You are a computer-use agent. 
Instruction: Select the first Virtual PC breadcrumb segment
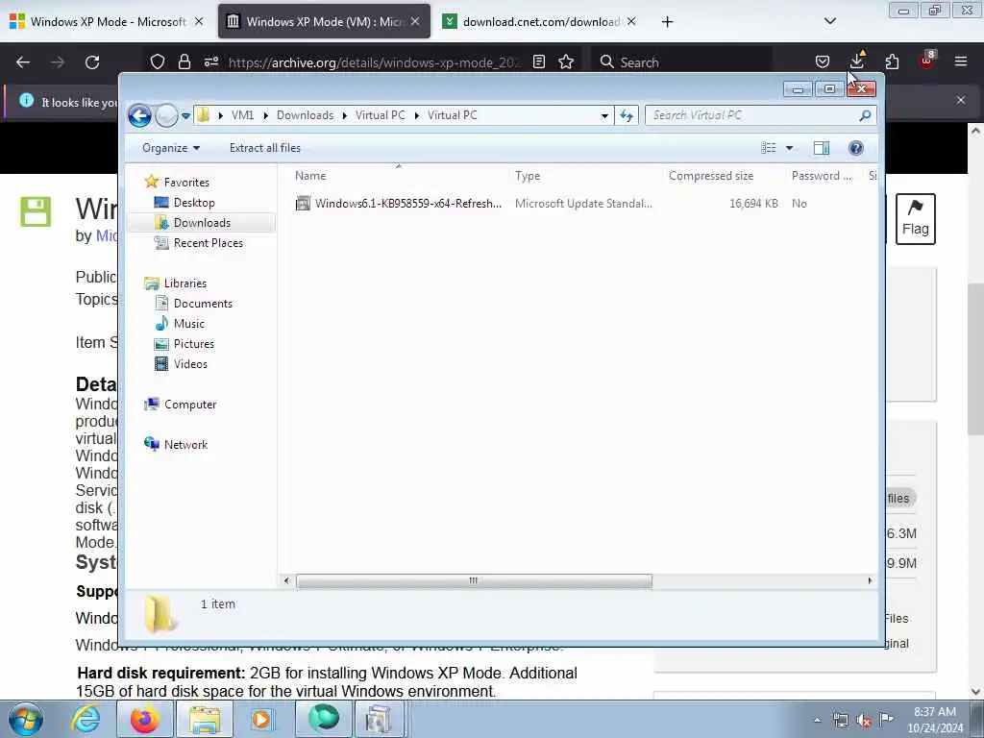click(x=381, y=115)
